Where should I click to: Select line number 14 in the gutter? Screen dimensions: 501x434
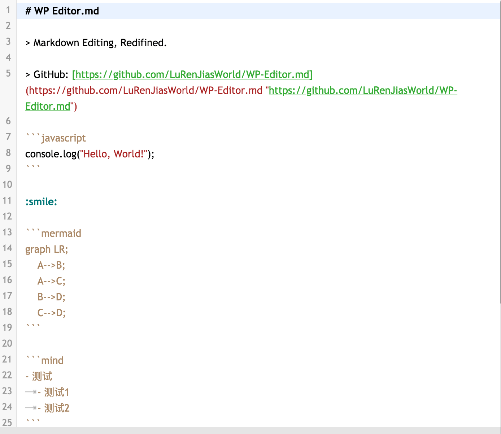click(x=7, y=248)
